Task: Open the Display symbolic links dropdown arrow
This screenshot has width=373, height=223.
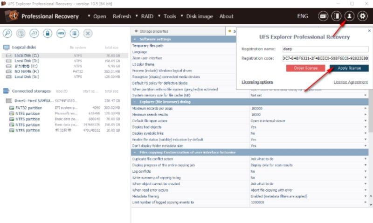Action: coord(366,133)
